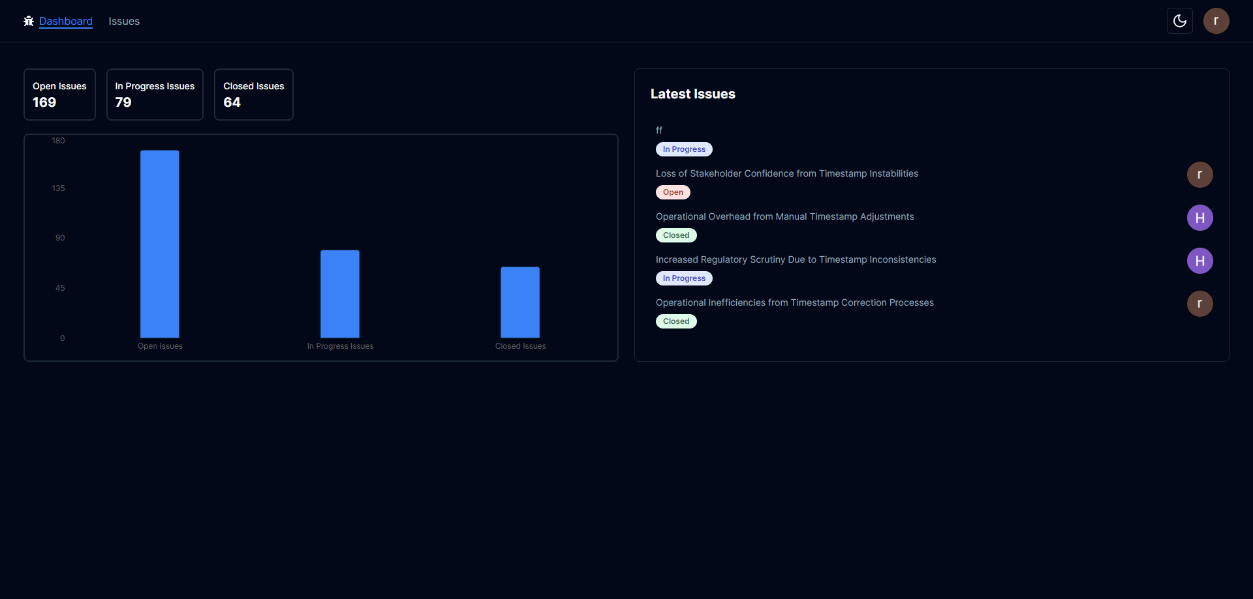Screen dimensions: 1253x599
Task: Click the In Progress Issues chart bar
Action: tap(340, 294)
